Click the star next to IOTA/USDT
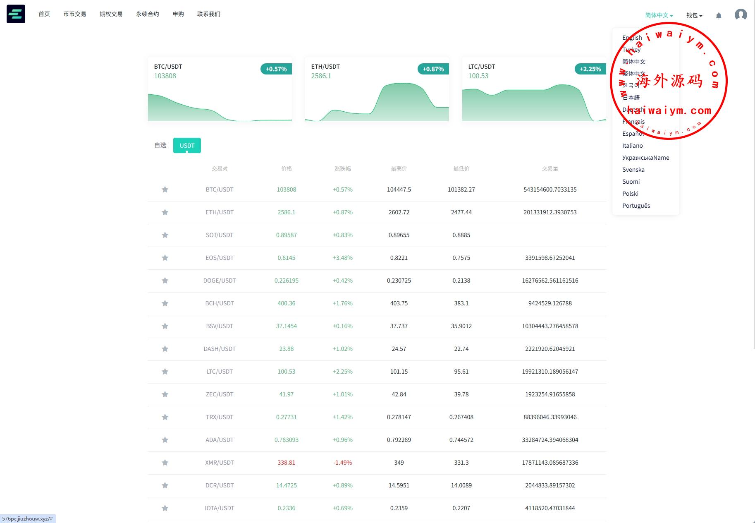The height and width of the screenshot is (523, 755). [165, 508]
